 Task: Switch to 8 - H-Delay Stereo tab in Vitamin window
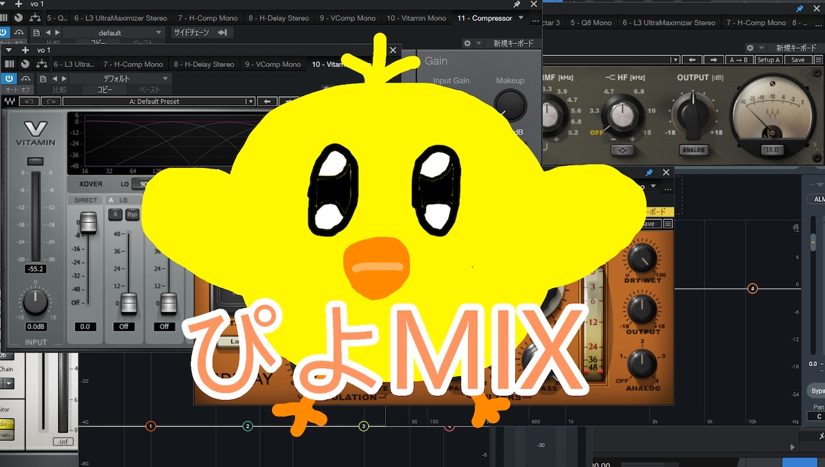coord(204,64)
